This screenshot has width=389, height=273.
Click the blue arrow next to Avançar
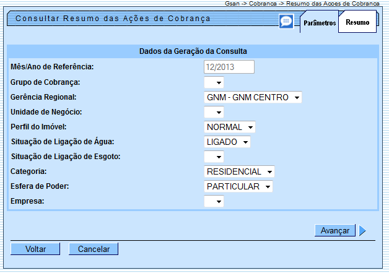362,231
